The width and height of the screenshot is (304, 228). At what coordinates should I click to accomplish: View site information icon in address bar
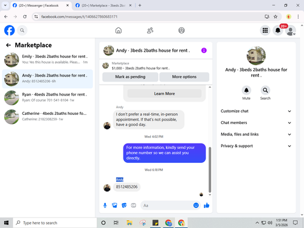coord(36,16)
